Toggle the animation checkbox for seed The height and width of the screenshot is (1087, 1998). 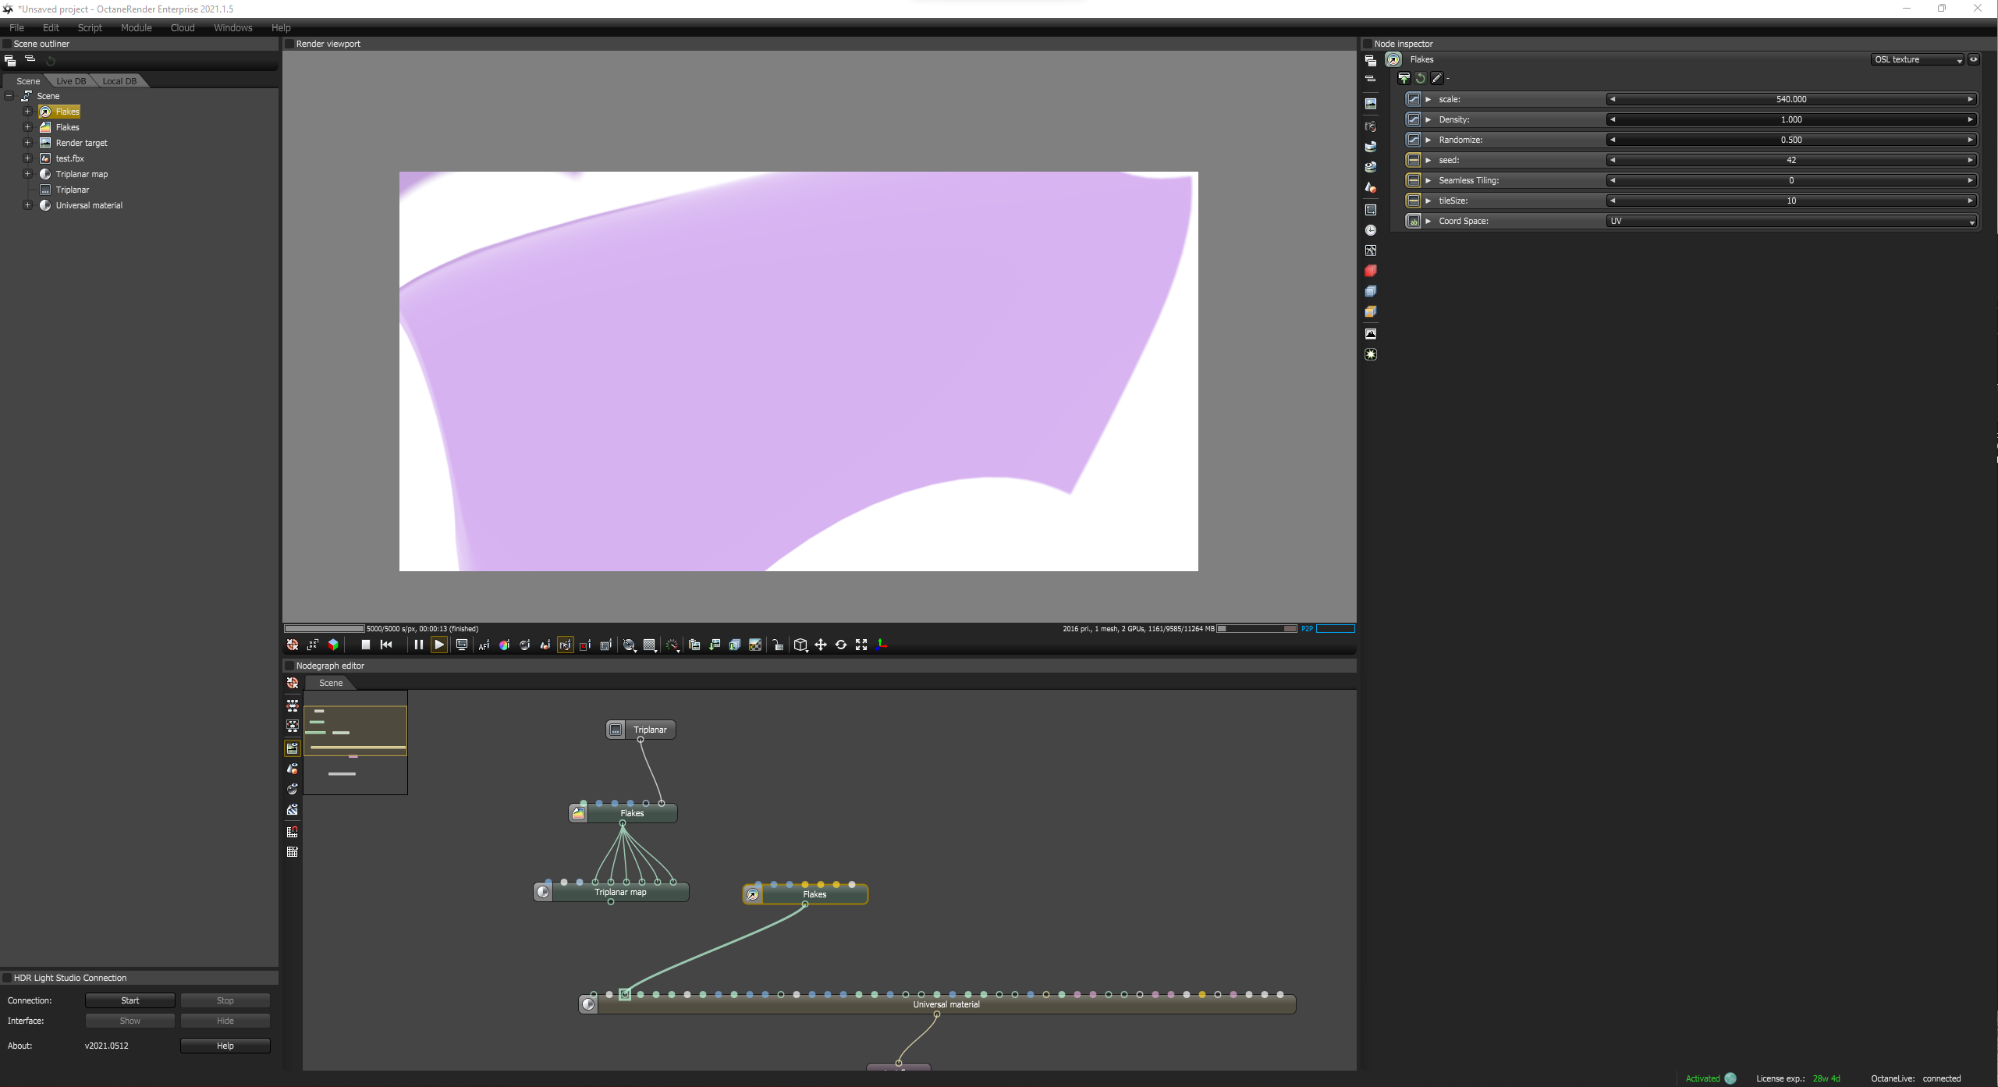click(x=1413, y=160)
